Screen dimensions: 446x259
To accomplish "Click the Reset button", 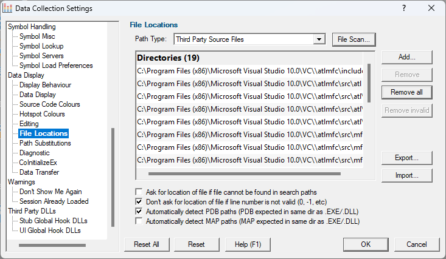I will (197, 244).
